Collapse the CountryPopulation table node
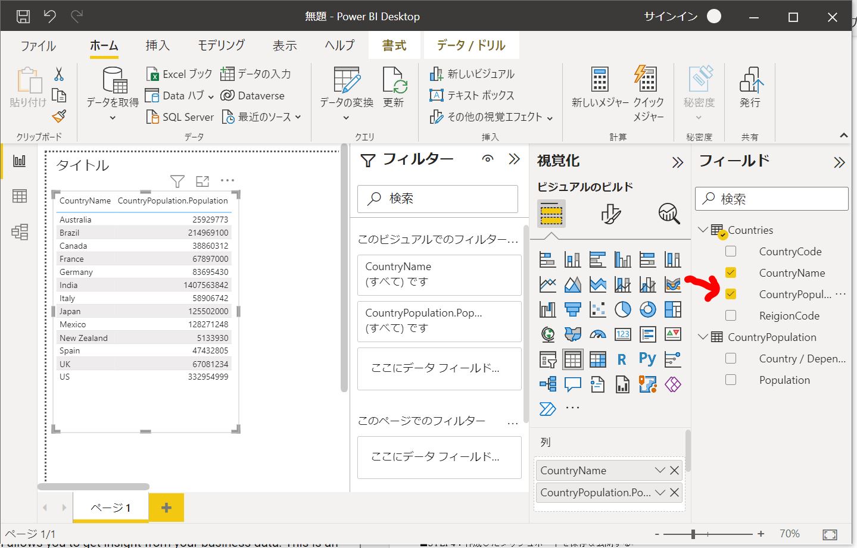 703,337
